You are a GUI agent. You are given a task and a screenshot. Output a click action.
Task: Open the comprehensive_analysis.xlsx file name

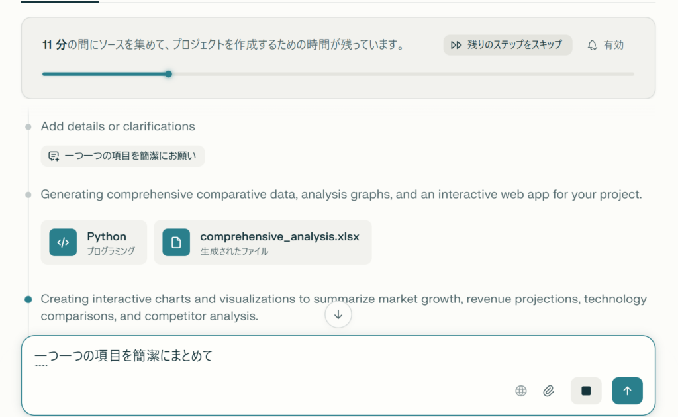point(279,236)
